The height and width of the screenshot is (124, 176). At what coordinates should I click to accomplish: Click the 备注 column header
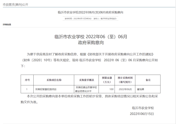point(148,80)
